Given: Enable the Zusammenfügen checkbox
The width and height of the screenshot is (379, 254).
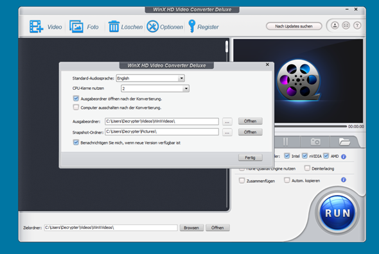Looking at the screenshot, I should click(242, 180).
